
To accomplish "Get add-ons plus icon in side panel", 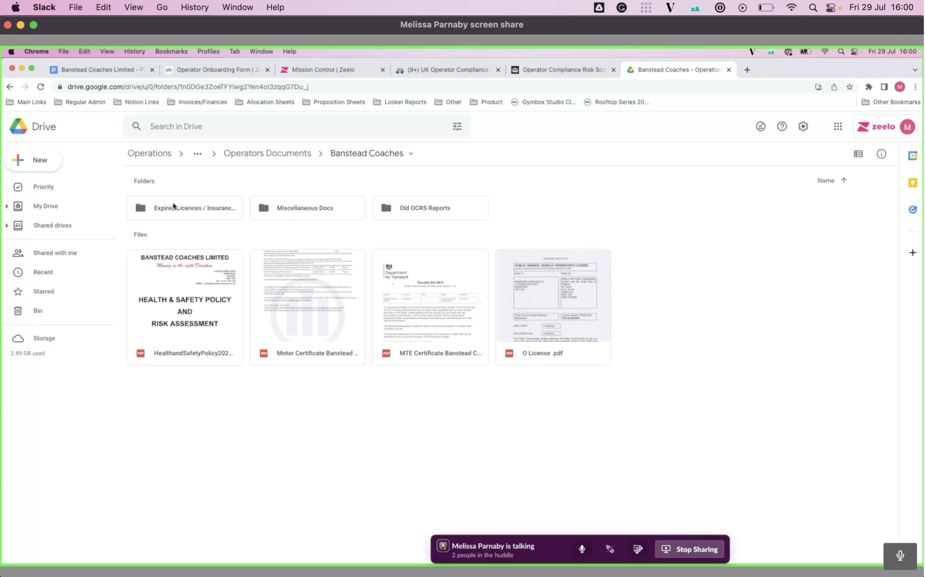I will [913, 253].
